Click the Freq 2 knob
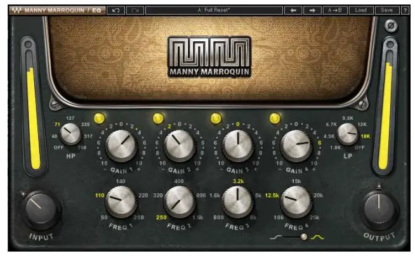415x256 pixels. 180,202
